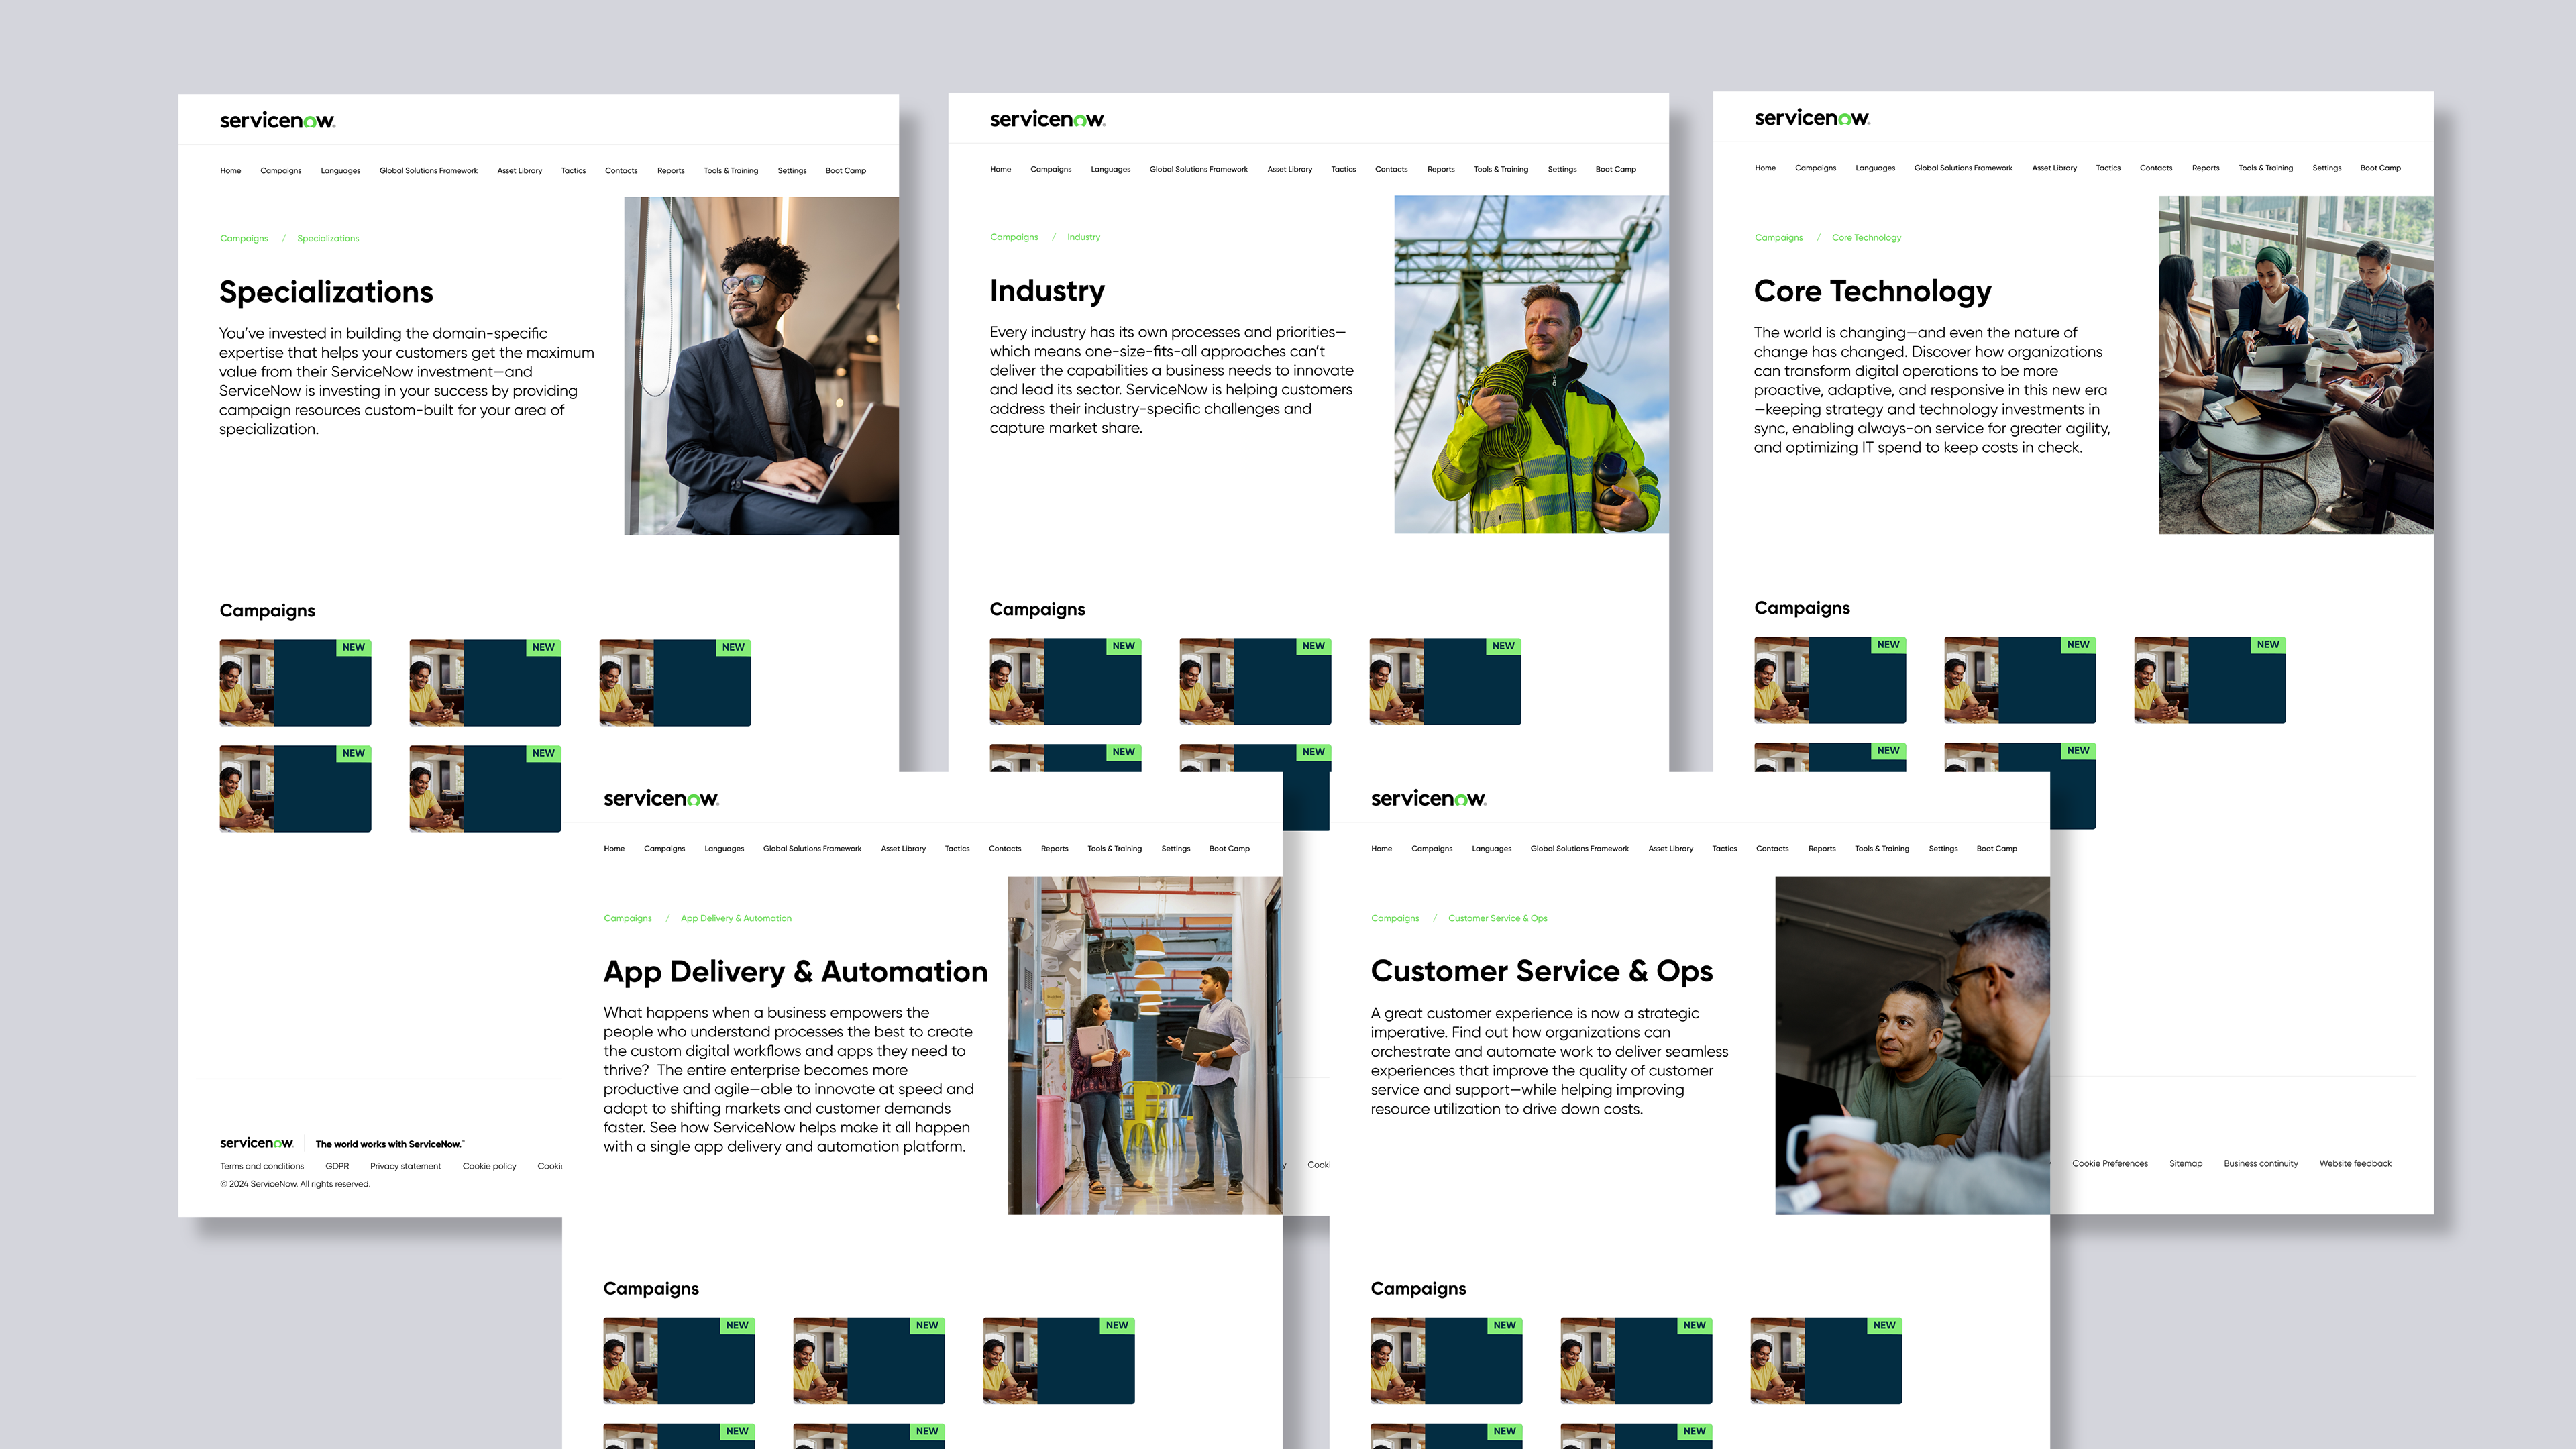Click the Customer Service & Ops breadcrumb link

point(1497,918)
